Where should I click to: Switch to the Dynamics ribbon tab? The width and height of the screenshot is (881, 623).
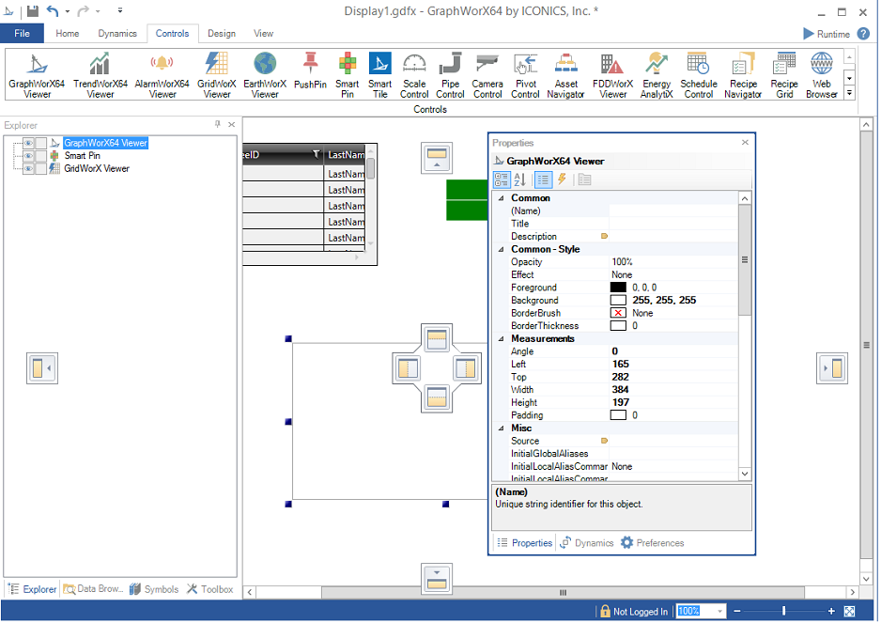tap(117, 34)
